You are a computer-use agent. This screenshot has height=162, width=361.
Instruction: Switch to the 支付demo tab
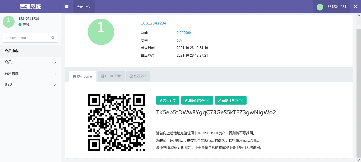coord(82,77)
